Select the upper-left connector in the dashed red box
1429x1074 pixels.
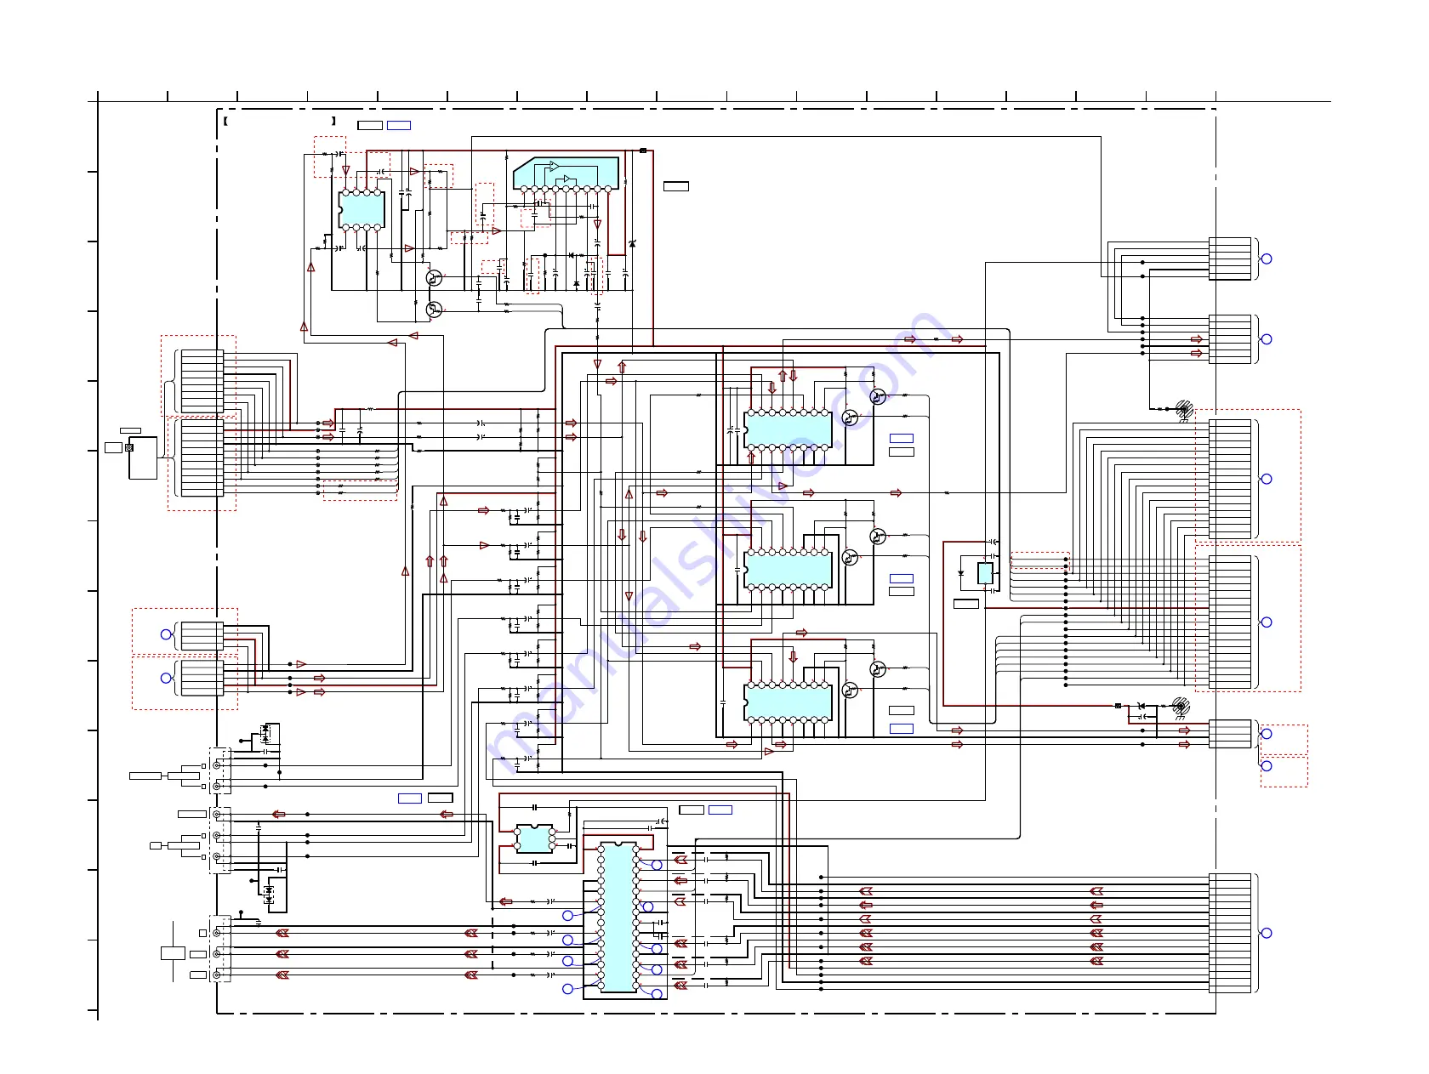(x=202, y=381)
